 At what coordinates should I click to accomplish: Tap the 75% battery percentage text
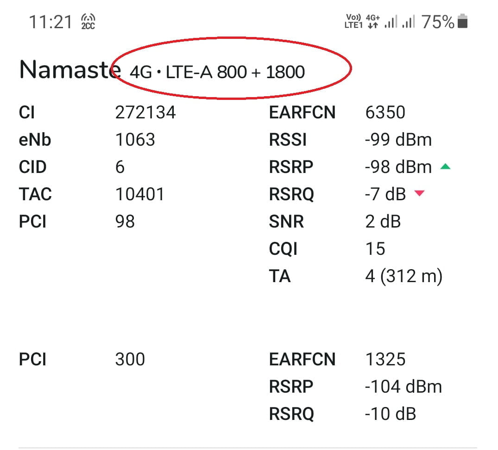click(438, 22)
